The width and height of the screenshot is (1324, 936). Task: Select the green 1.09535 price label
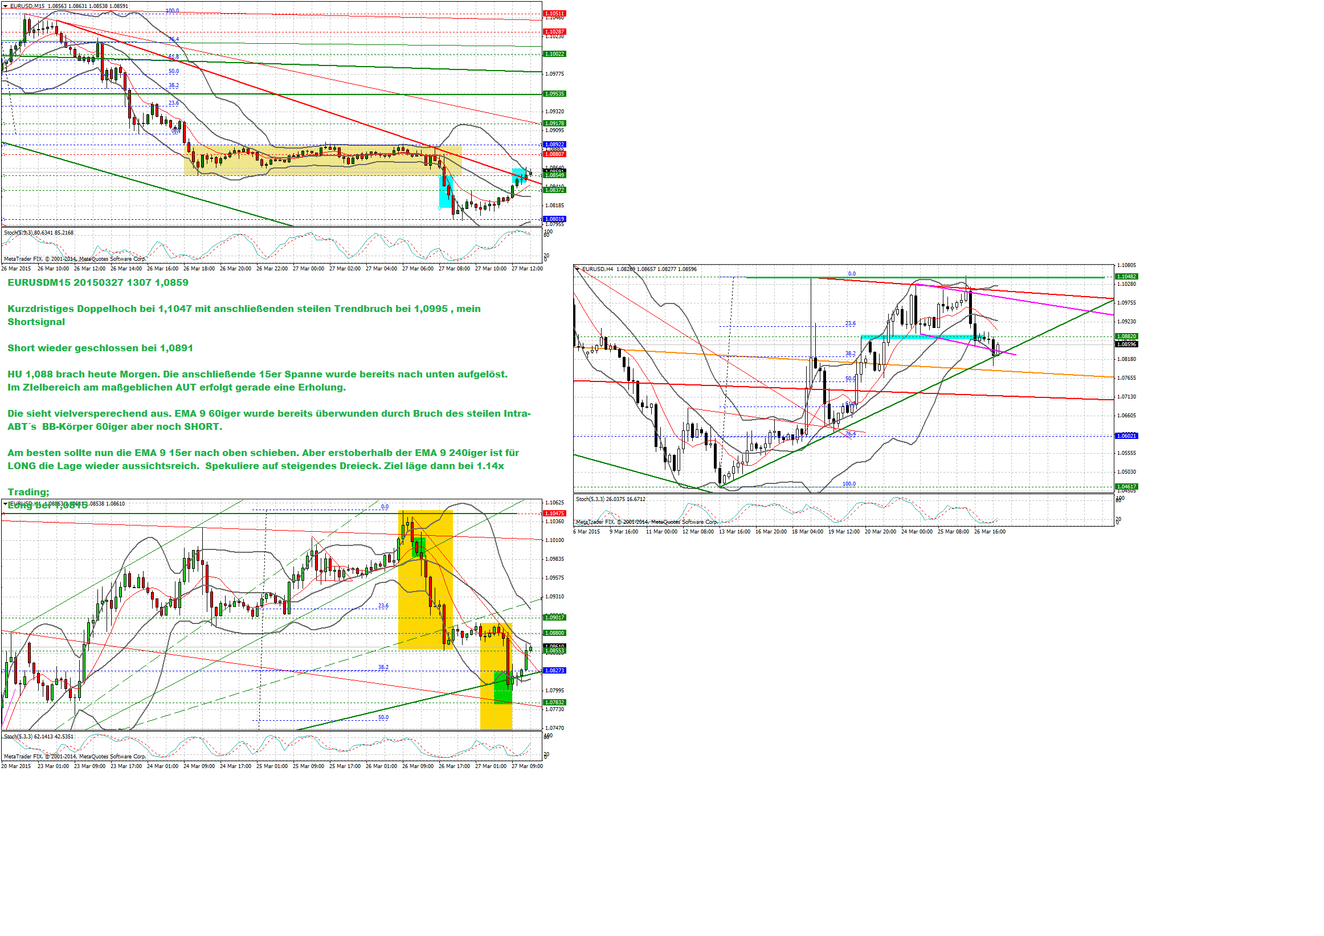coord(555,94)
